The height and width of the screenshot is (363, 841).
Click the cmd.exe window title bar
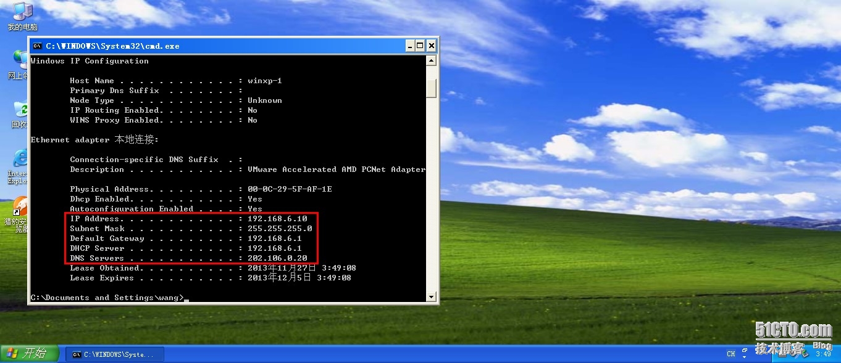coord(233,46)
